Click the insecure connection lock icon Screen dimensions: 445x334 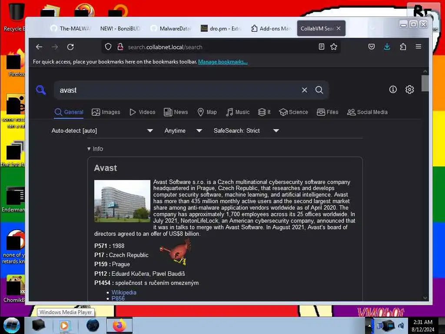coord(120,47)
